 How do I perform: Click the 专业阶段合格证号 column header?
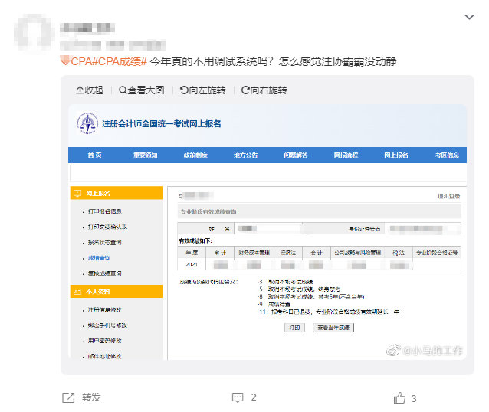point(437,253)
